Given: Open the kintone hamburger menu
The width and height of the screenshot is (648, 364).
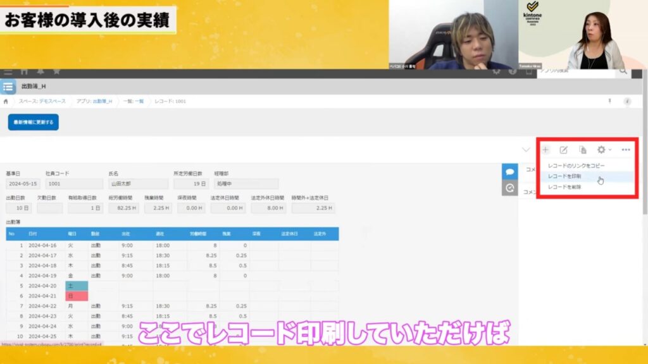Looking at the screenshot, I should click(x=8, y=71).
